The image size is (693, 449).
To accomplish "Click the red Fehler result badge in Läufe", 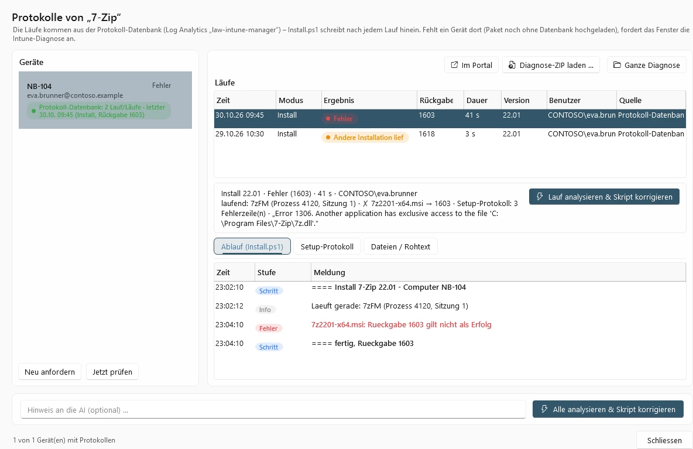I will (x=340, y=118).
